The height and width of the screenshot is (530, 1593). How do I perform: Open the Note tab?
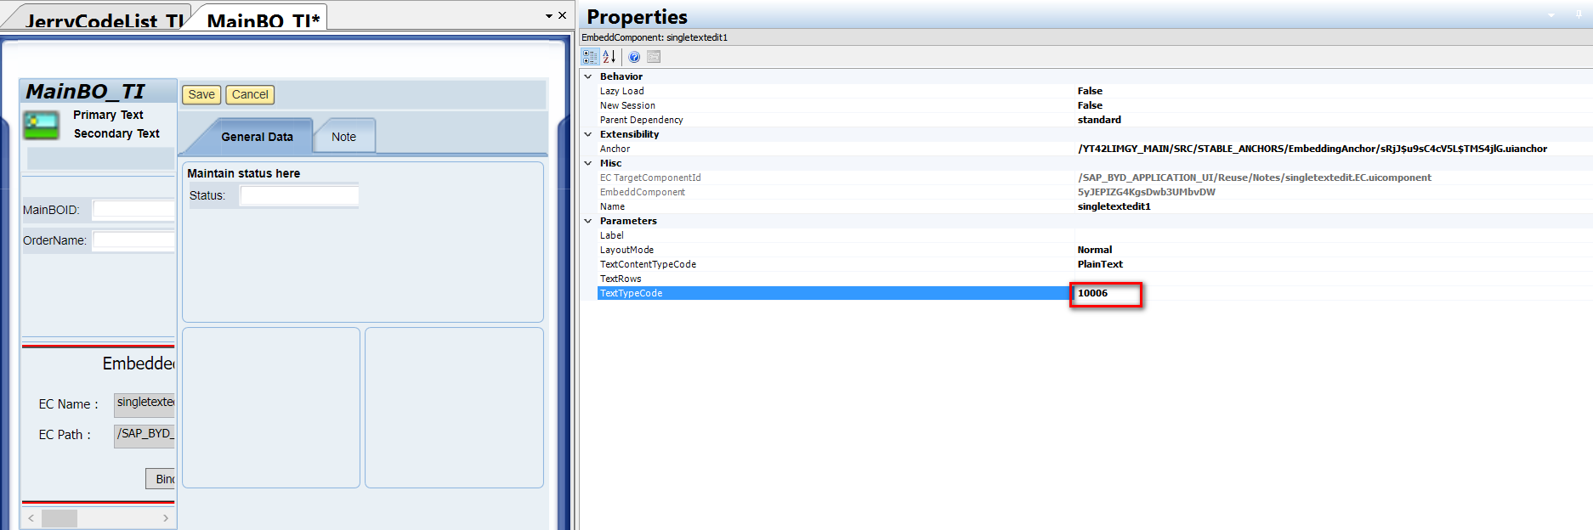pos(344,137)
